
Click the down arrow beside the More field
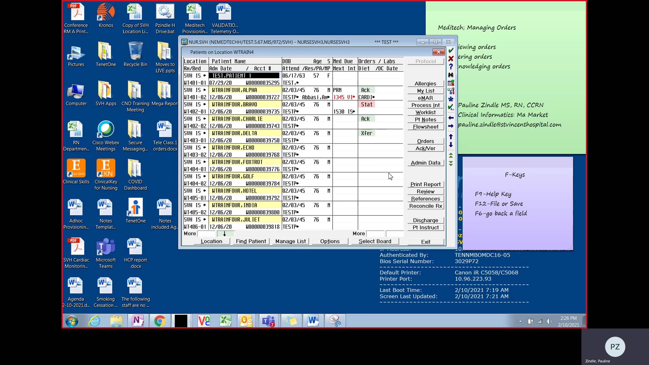pos(225,234)
